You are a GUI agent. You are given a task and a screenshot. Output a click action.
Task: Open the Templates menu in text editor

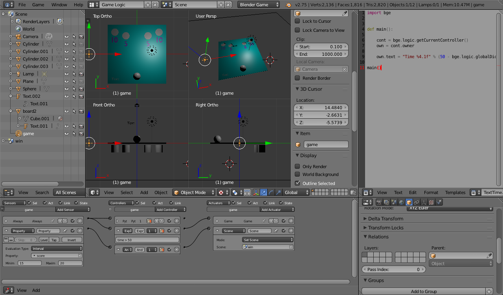tap(455, 192)
